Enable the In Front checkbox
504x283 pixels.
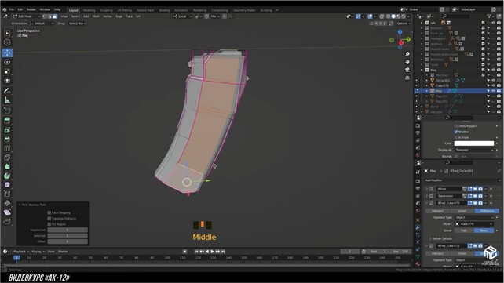456,138
